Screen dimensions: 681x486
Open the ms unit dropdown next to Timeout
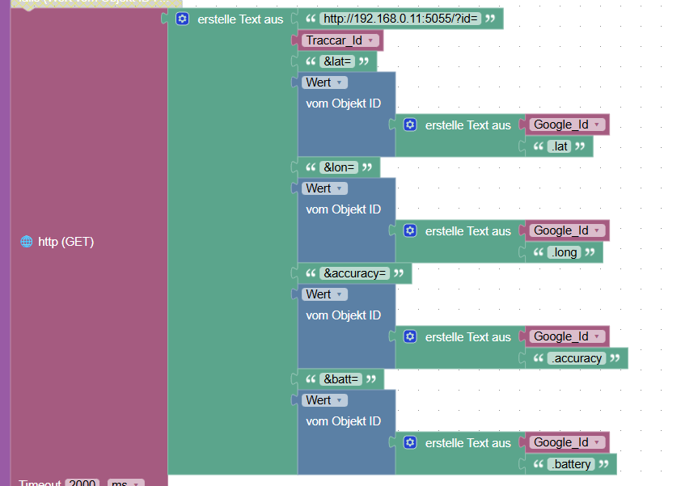(125, 482)
